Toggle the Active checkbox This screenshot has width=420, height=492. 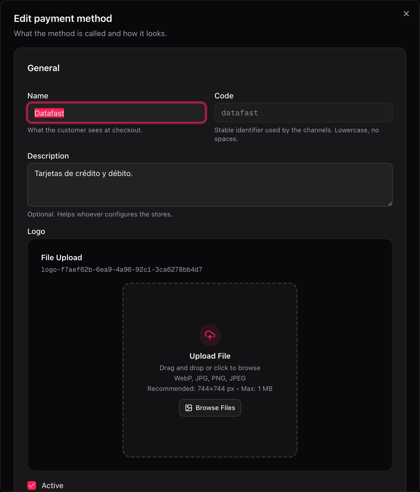(x=32, y=485)
